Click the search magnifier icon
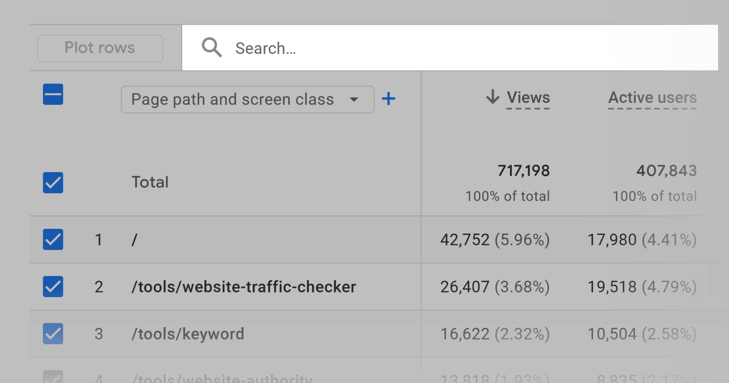729x383 pixels. click(212, 47)
